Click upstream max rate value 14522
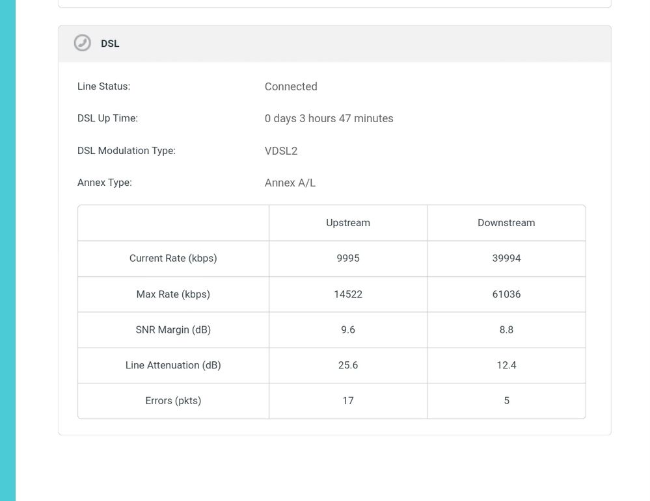Viewport: 650px width, 501px height. [x=348, y=294]
